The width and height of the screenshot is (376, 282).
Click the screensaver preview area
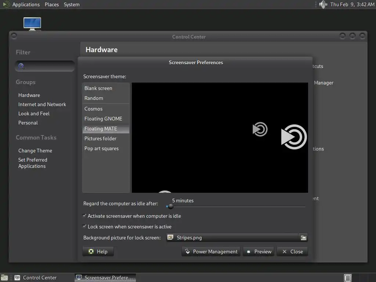pos(220,138)
